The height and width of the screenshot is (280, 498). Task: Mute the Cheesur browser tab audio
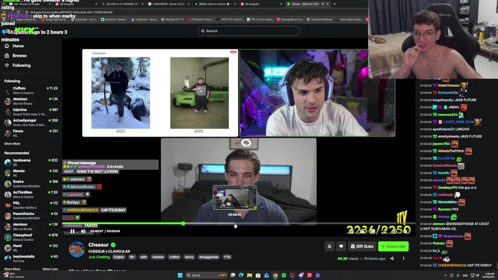point(323,4)
